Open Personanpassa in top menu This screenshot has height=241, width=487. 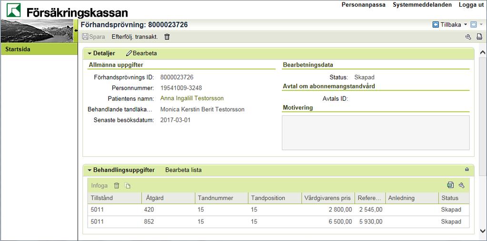363,5
